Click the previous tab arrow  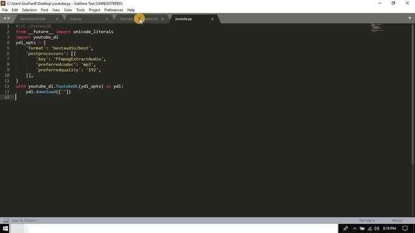(x=5, y=18)
